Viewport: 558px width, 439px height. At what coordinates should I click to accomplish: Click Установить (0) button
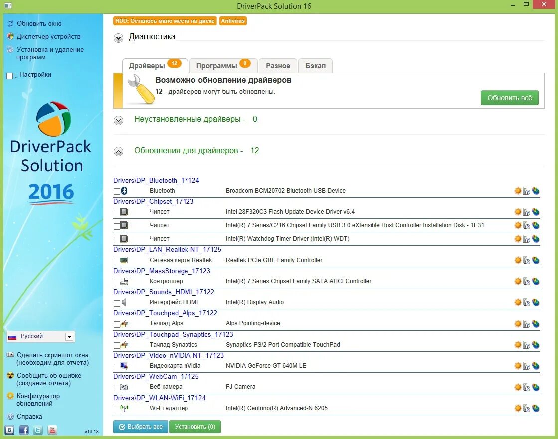tap(195, 427)
